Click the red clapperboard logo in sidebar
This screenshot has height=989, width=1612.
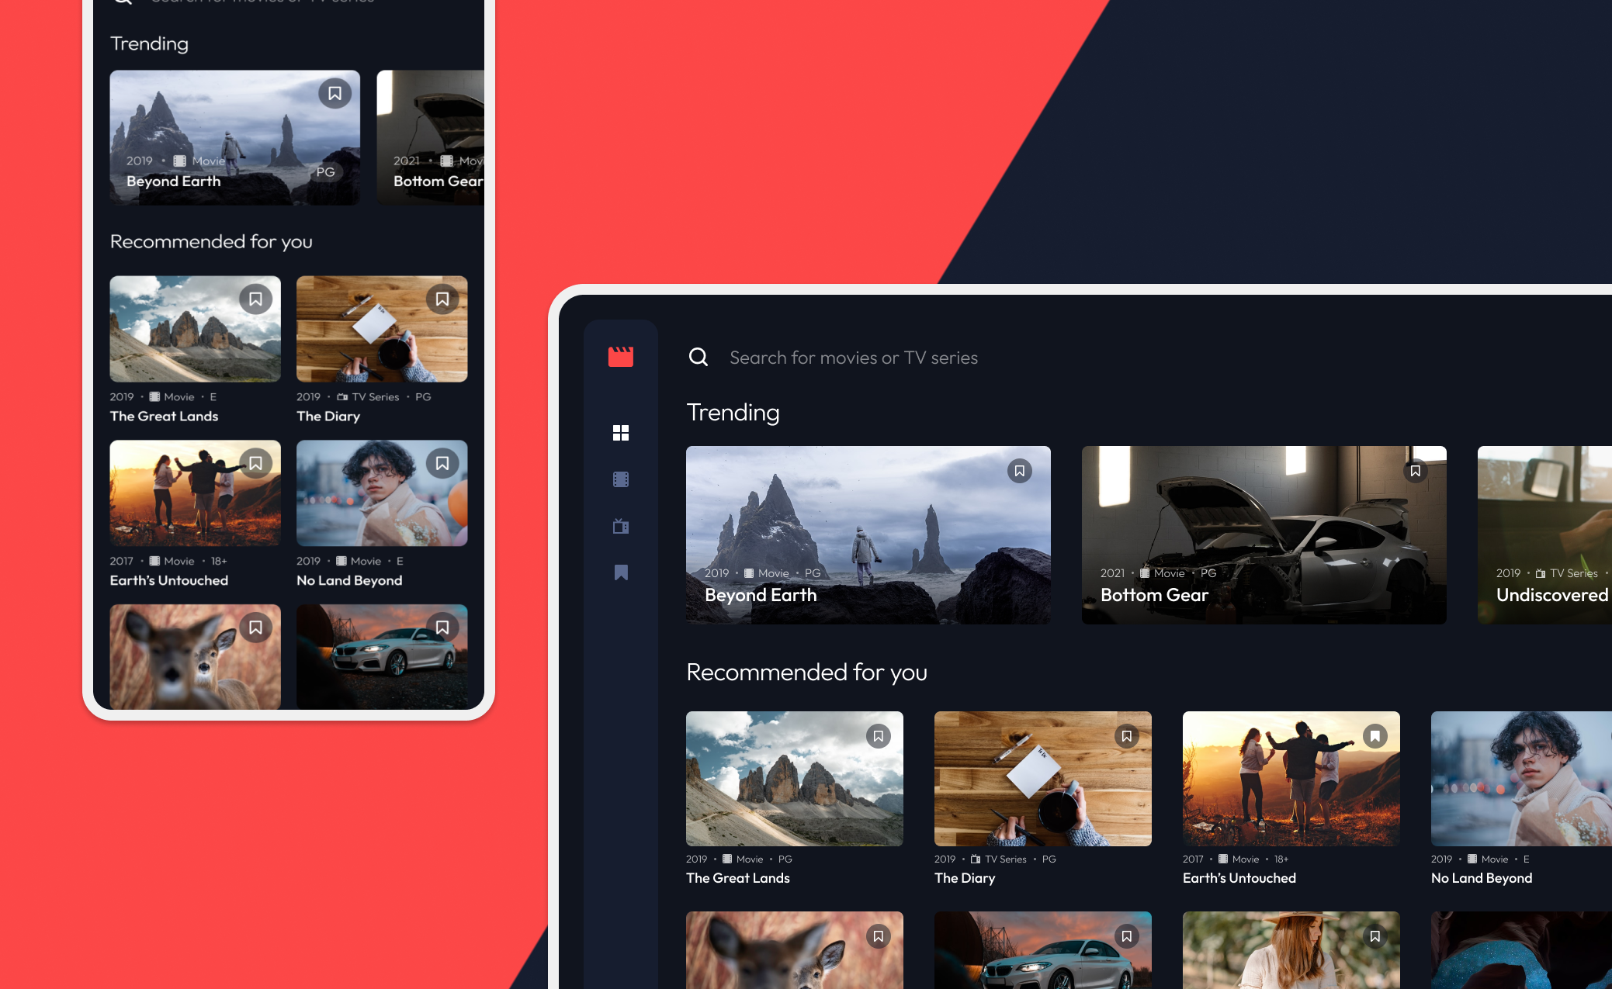point(620,357)
